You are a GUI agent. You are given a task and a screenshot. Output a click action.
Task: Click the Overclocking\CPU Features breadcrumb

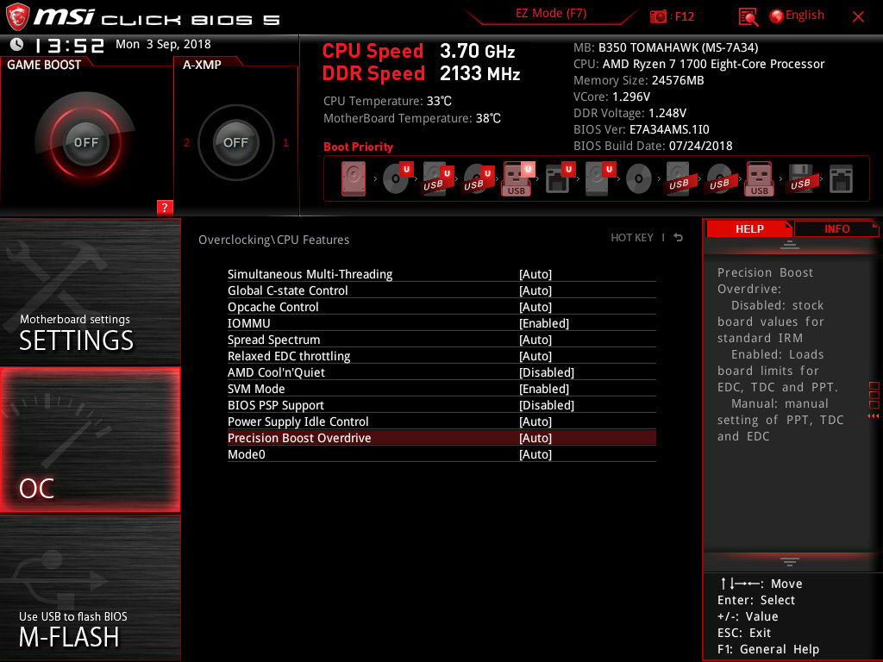[273, 240]
